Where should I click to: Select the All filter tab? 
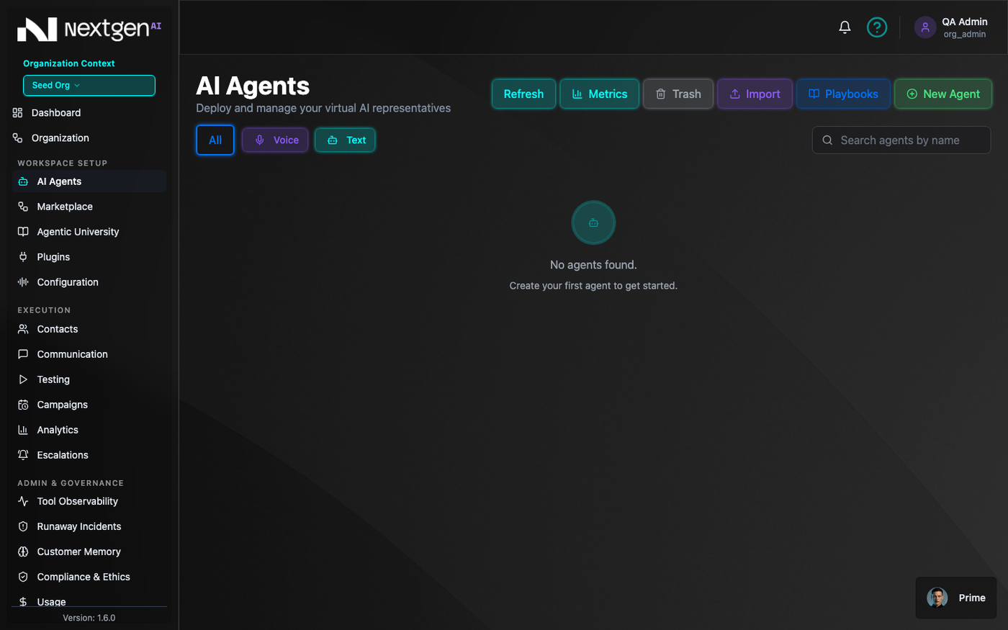point(215,140)
